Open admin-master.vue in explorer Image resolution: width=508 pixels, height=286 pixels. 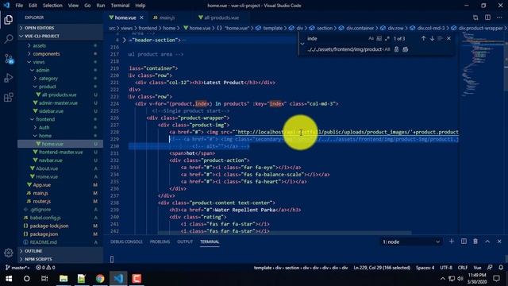[x=60, y=103]
